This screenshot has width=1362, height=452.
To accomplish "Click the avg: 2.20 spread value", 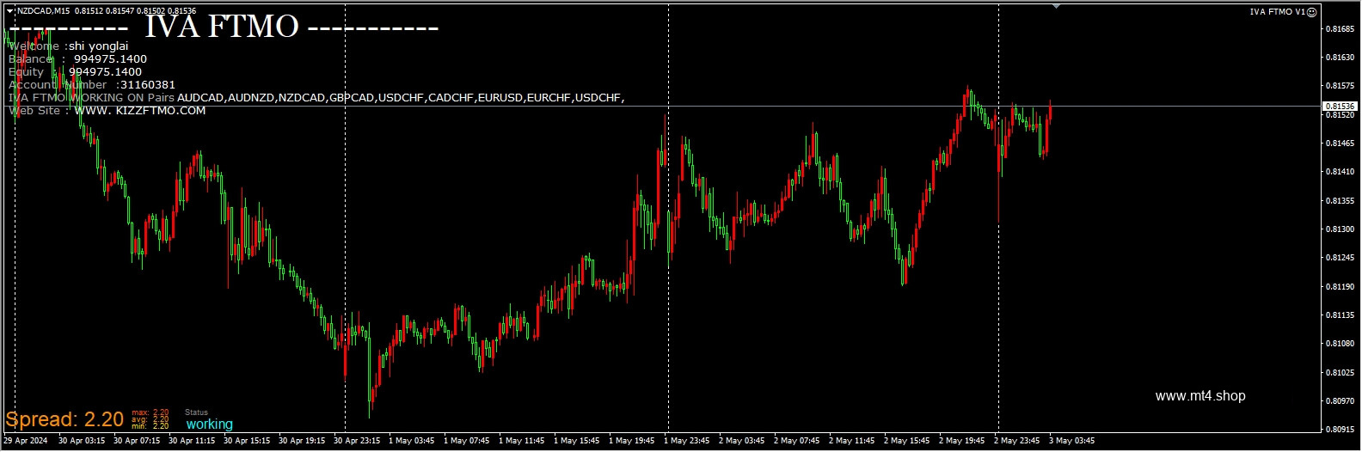I will [150, 419].
